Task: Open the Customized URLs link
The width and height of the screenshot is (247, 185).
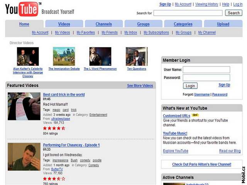Action: [x=177, y=116]
